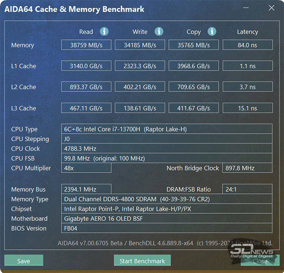Click the Memory Bus field 2394.1 MHz
The width and height of the screenshot is (284, 273).
pos(86,189)
